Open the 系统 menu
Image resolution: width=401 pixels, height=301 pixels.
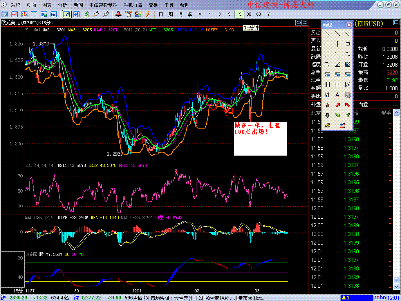pos(16,5)
